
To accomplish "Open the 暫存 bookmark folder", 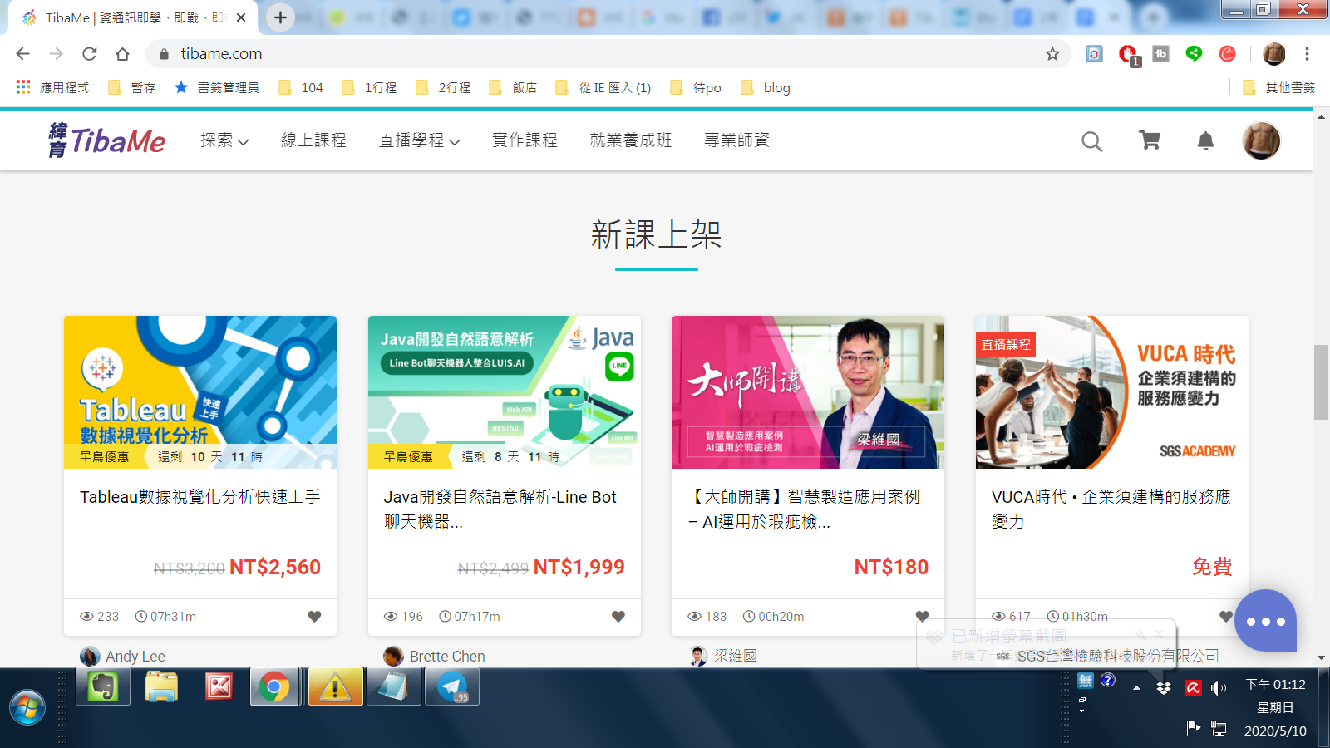I will pyautogui.click(x=132, y=87).
